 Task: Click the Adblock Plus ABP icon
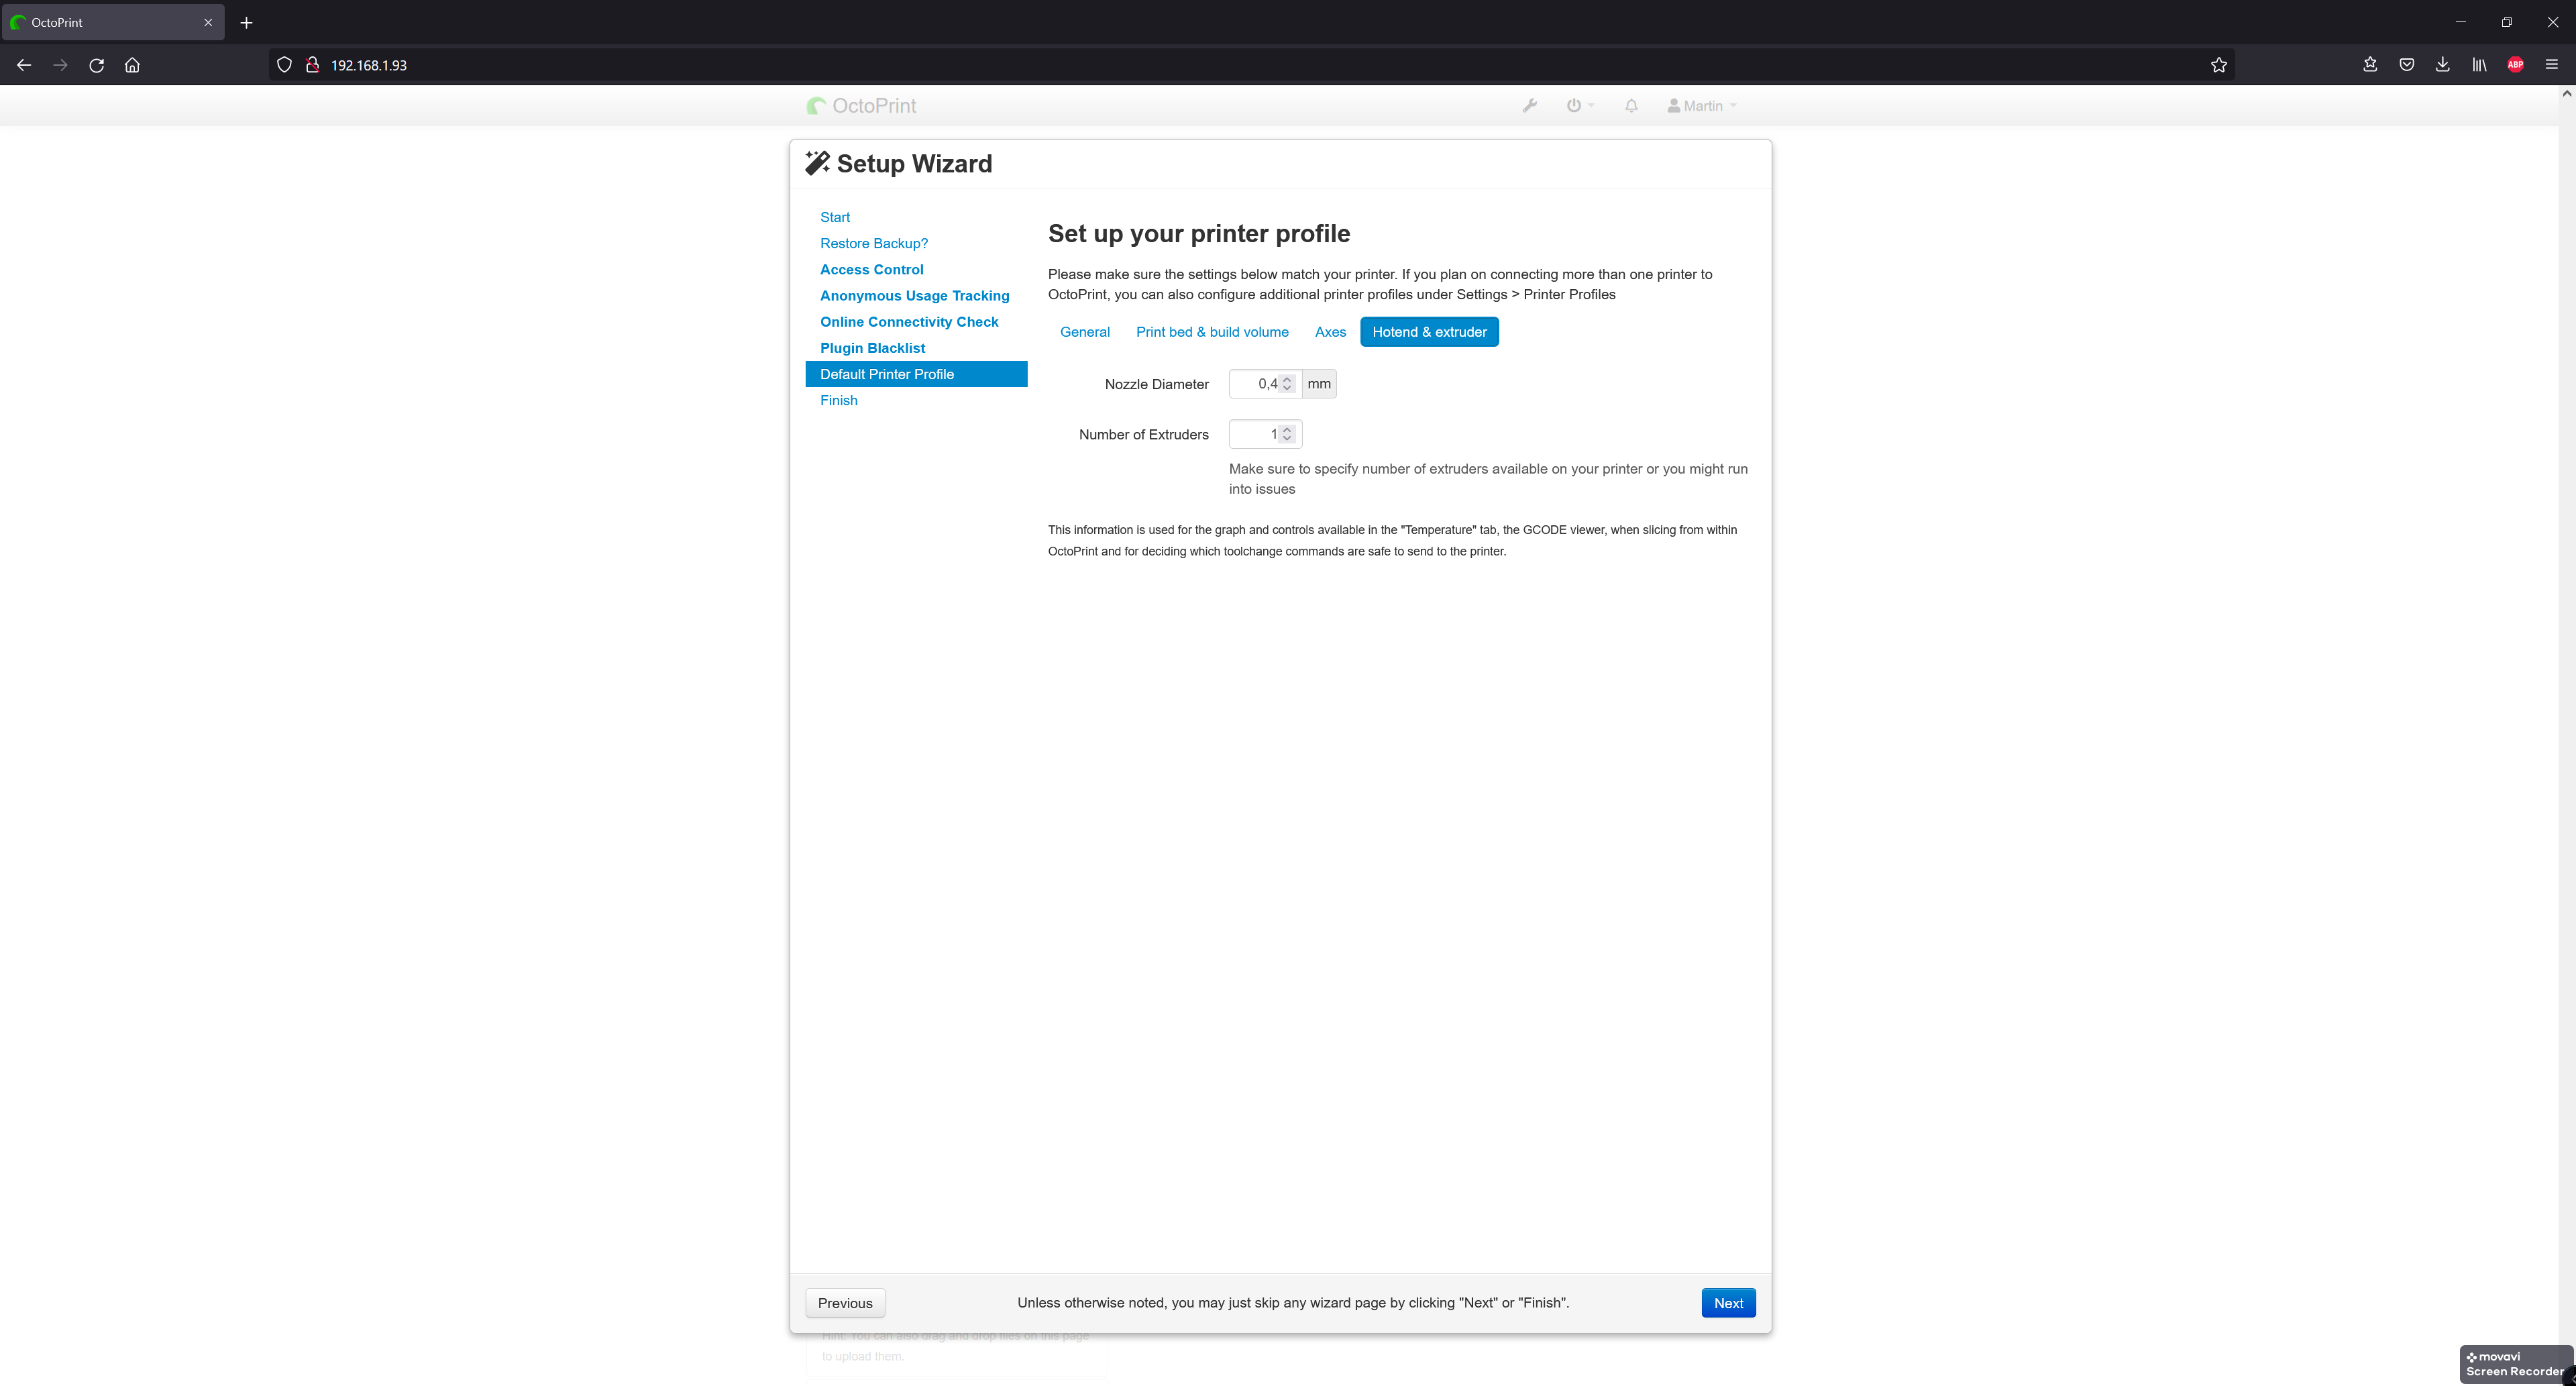click(2515, 65)
